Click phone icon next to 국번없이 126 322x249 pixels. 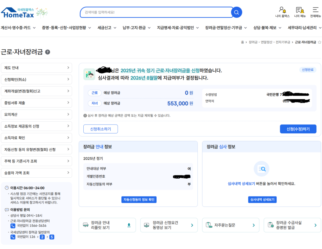(x=13, y=237)
